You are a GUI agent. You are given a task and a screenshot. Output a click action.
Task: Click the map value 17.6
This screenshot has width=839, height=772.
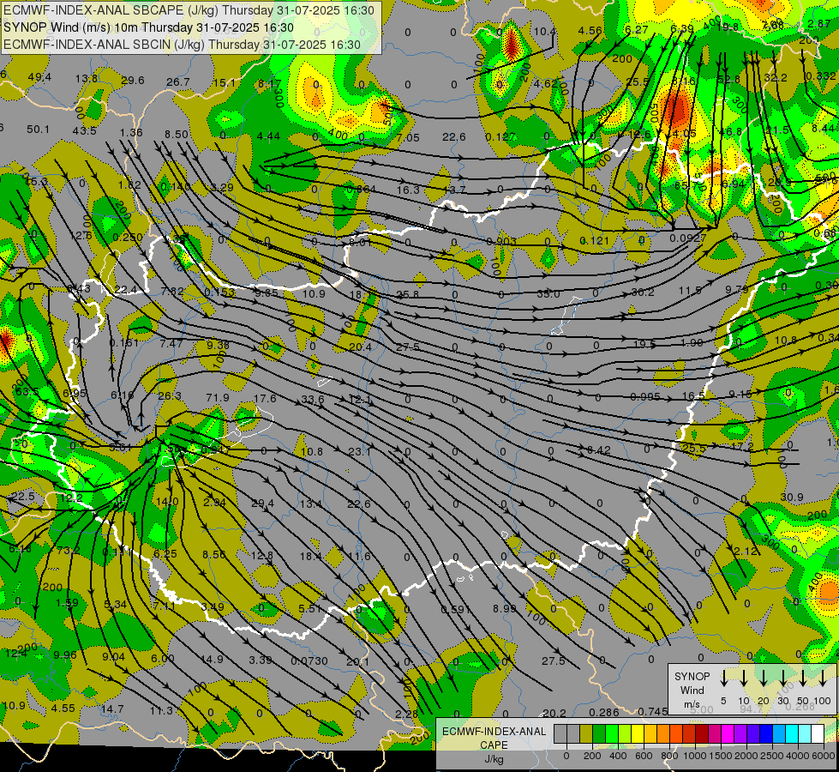tap(266, 398)
